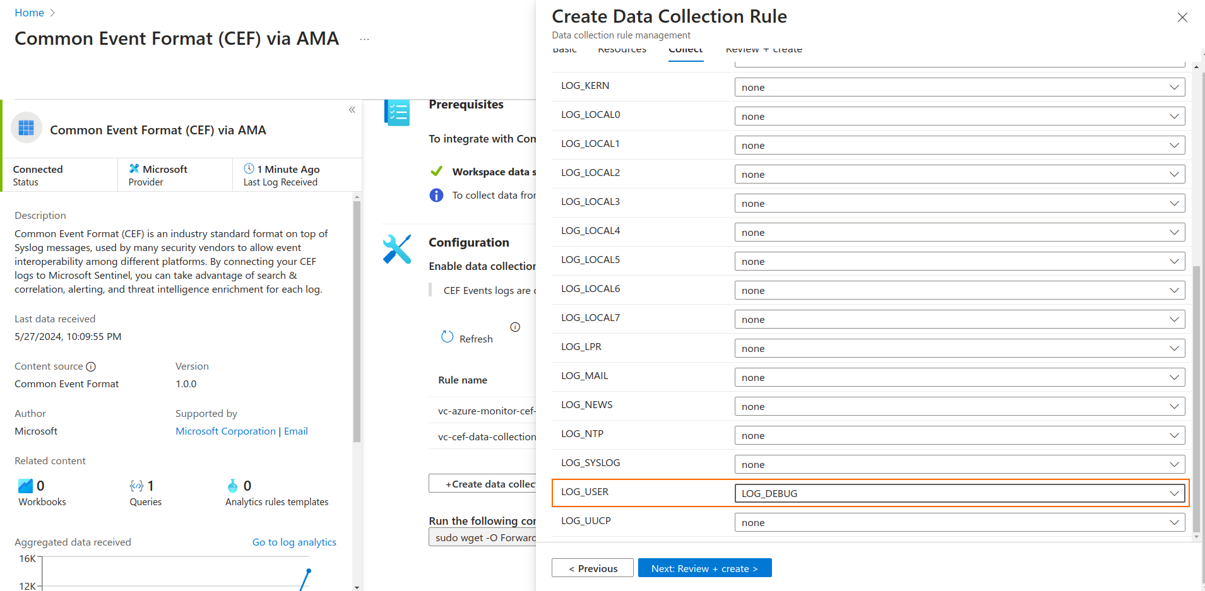
Task: Open the LOG_LOCAL6 level dropdown
Action: (x=959, y=290)
